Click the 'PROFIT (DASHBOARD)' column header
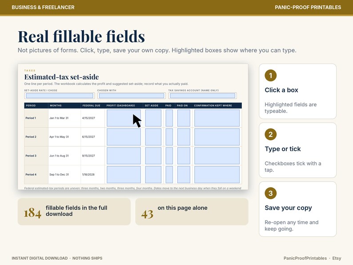353x265 pixels. [120, 105]
